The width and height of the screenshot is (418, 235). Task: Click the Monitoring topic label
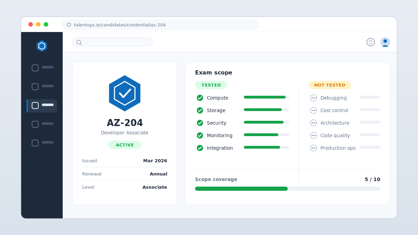[219, 135]
